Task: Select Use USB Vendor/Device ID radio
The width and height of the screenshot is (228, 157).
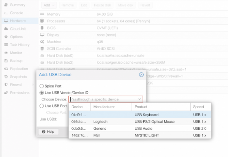Action: pos(41,93)
